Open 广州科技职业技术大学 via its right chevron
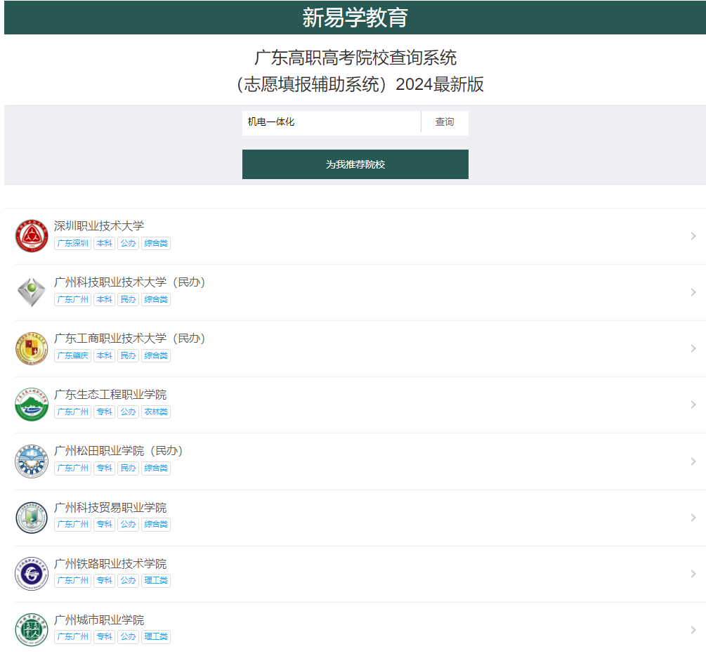Image resolution: width=706 pixels, height=656 pixels. [693, 292]
